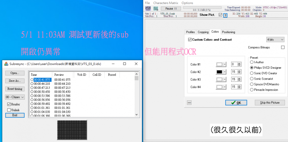Screen dimensions: 288x142
Task: Open the Characters Matrix menu
Action: [166, 3]
